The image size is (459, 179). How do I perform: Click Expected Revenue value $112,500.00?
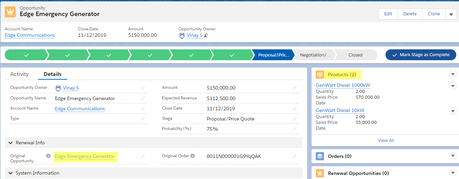point(221,98)
